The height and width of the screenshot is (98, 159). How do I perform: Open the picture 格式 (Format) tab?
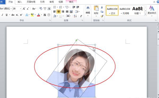coord(71,2)
